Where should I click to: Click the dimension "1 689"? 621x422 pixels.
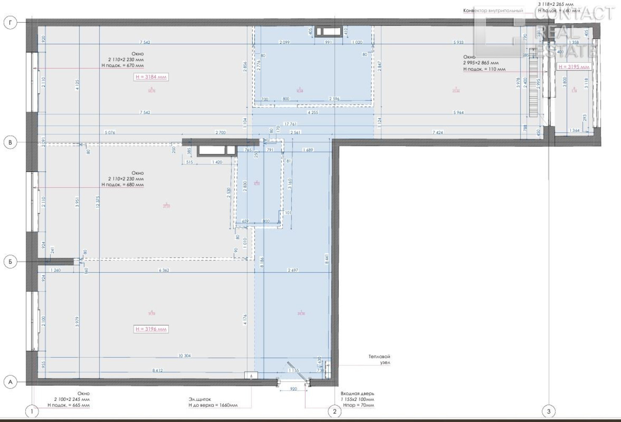308,150
